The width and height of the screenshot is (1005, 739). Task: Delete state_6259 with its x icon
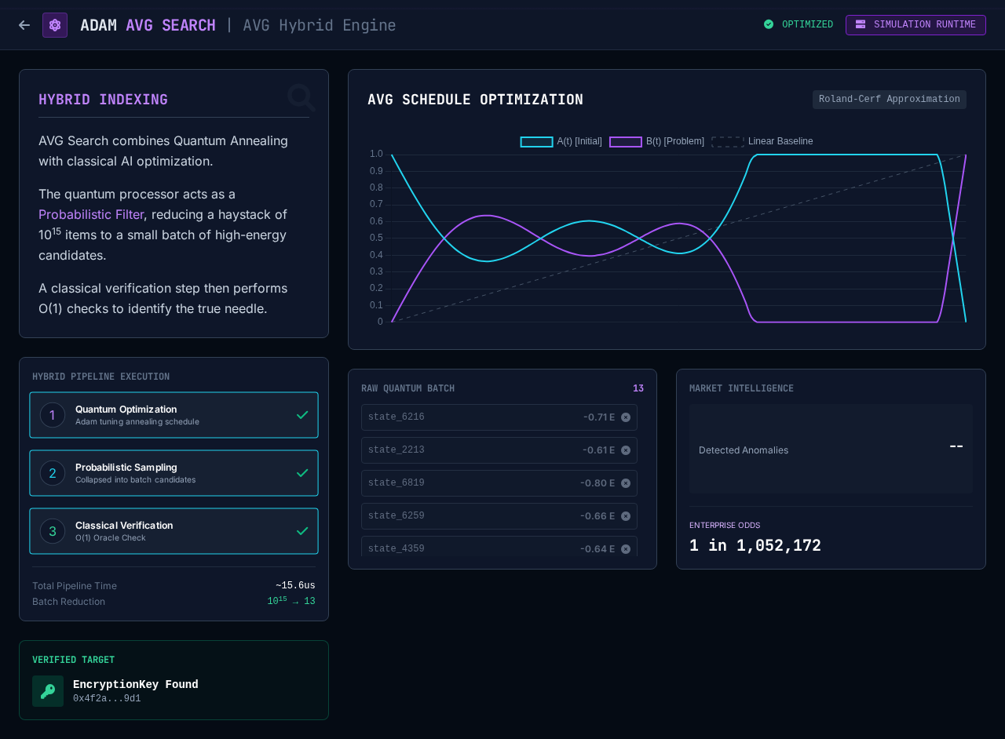click(626, 516)
